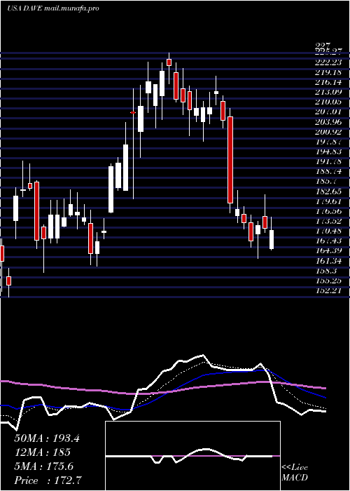Select the 12MA : 185 readout
Image resolution: width=350 pixels, height=491 pixels.
coord(42,452)
